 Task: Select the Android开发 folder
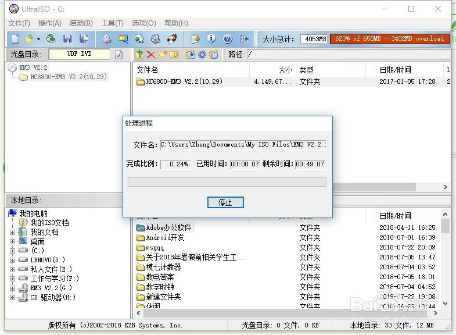pyautogui.click(x=165, y=237)
